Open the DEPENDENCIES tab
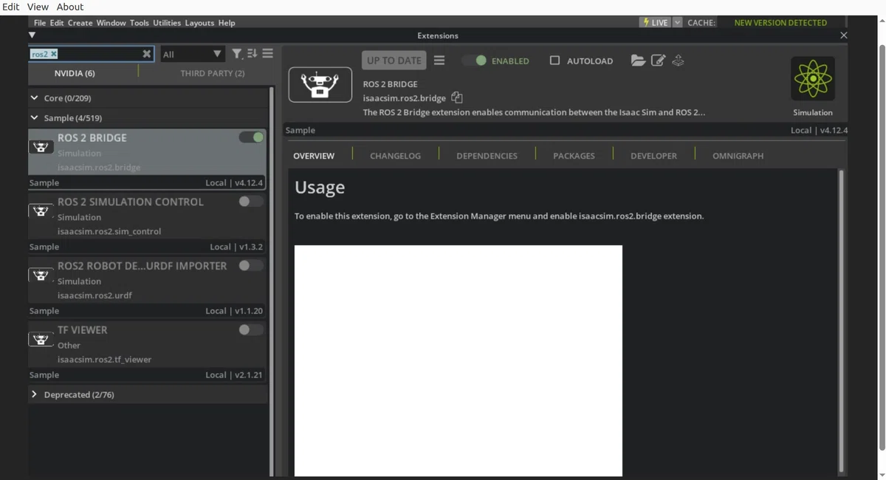886x480 pixels. tap(487, 156)
